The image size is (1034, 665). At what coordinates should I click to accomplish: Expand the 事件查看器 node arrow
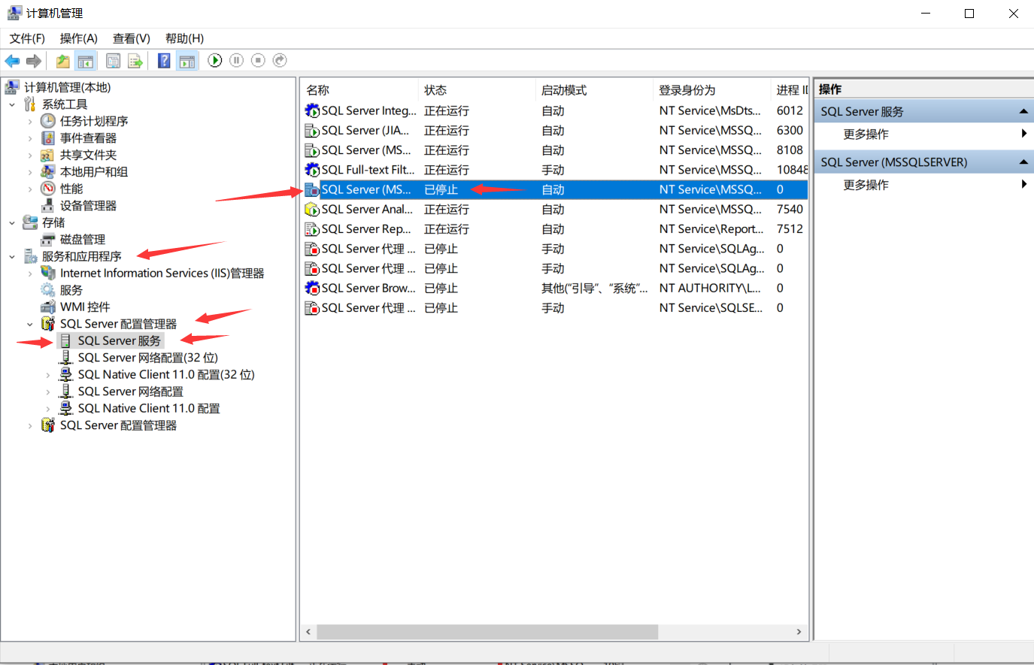click(30, 138)
